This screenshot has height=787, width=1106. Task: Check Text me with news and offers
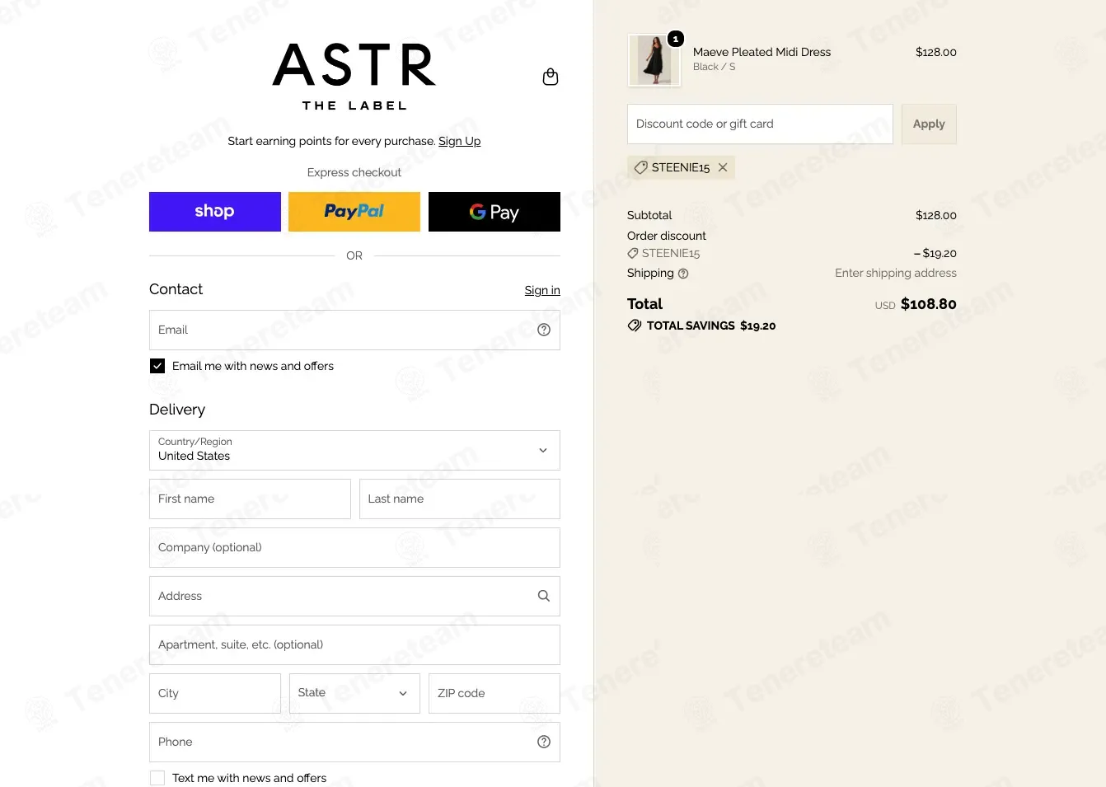tap(157, 778)
